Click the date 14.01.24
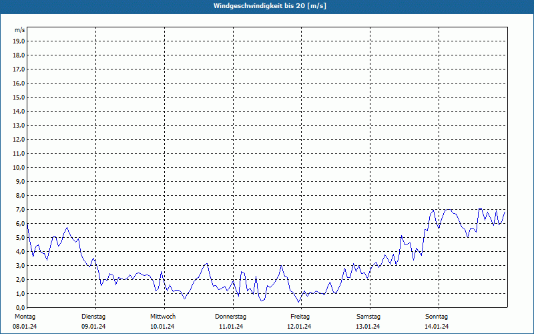534x334 pixels. click(x=437, y=327)
